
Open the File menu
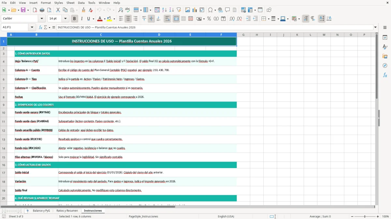[x=4, y=3]
